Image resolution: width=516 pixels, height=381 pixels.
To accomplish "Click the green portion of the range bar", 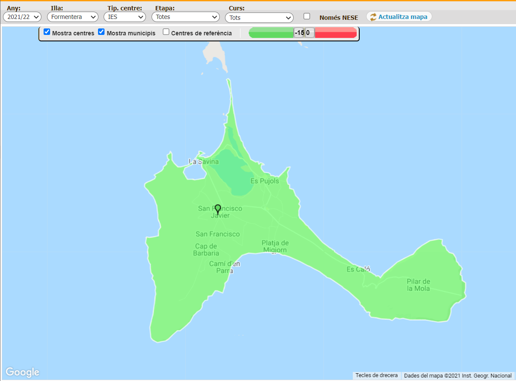I will [271, 32].
